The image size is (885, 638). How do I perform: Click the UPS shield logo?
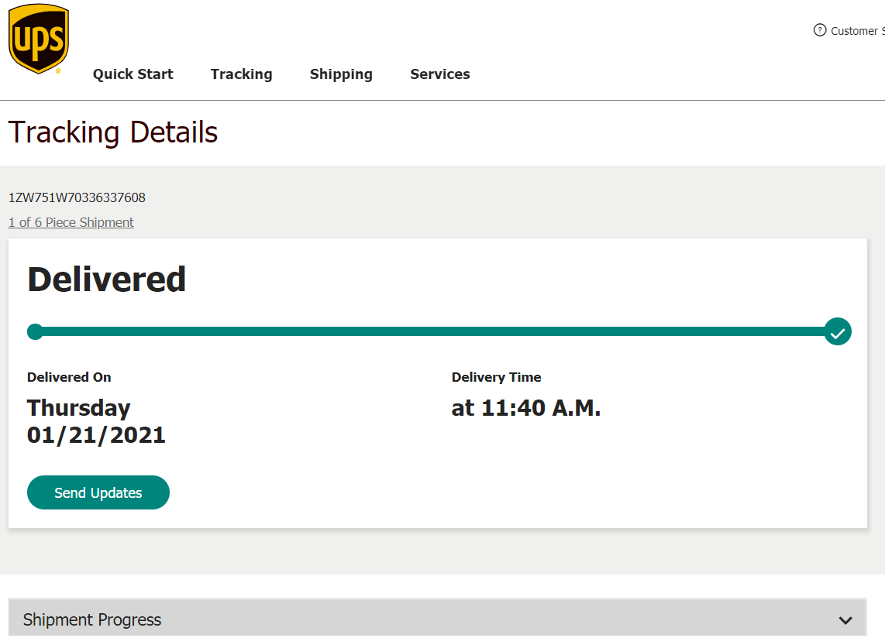(x=39, y=39)
